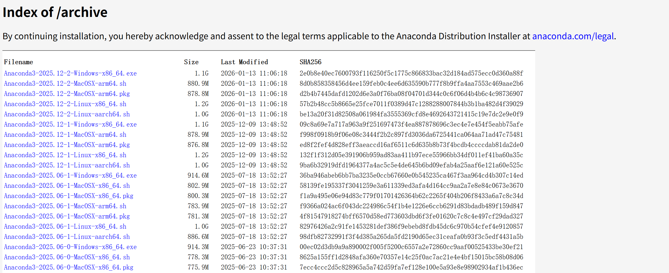Click the "Filename" column header
The width and height of the screenshot is (669, 273).
click(x=19, y=62)
